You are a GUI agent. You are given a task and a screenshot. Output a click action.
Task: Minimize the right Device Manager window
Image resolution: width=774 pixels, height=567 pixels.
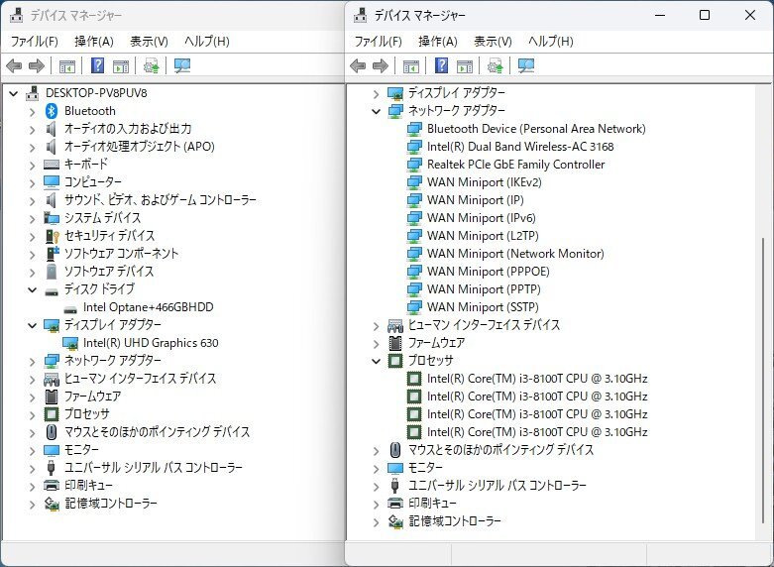pos(660,15)
